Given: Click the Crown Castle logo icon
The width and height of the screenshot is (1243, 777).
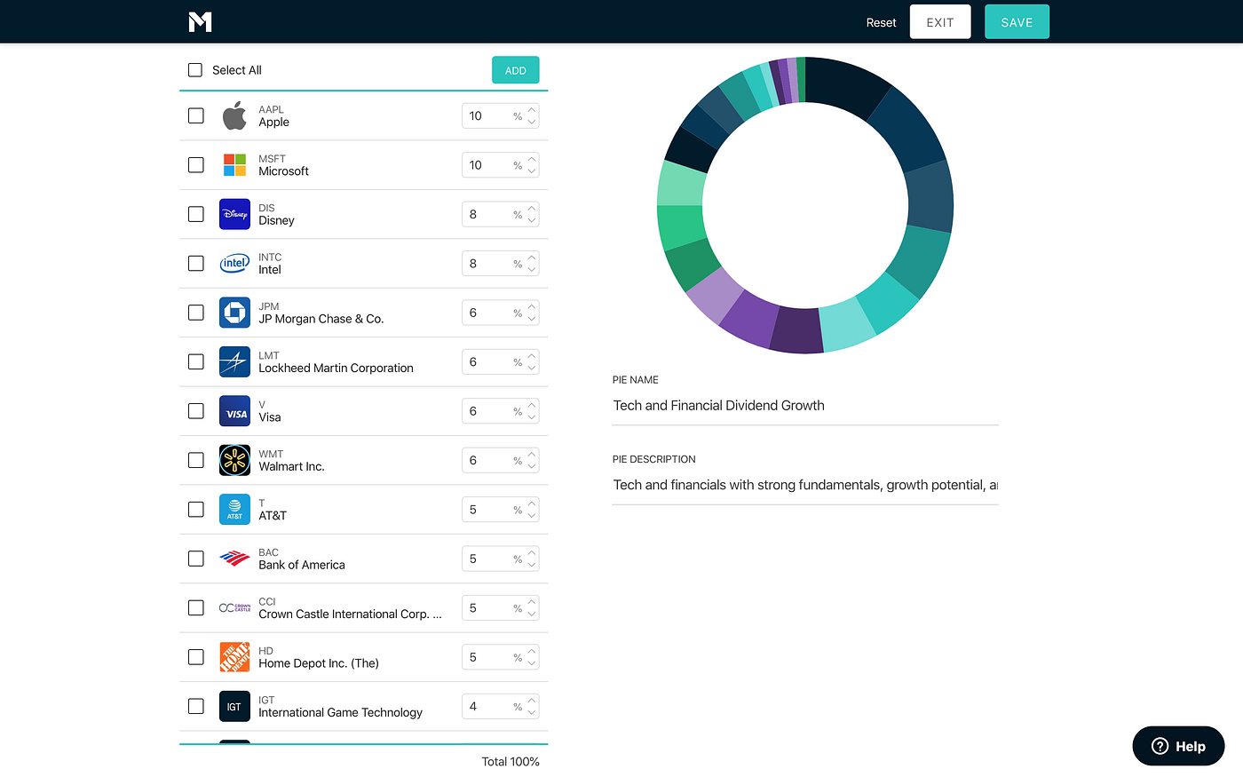Looking at the screenshot, I should click(x=234, y=608).
